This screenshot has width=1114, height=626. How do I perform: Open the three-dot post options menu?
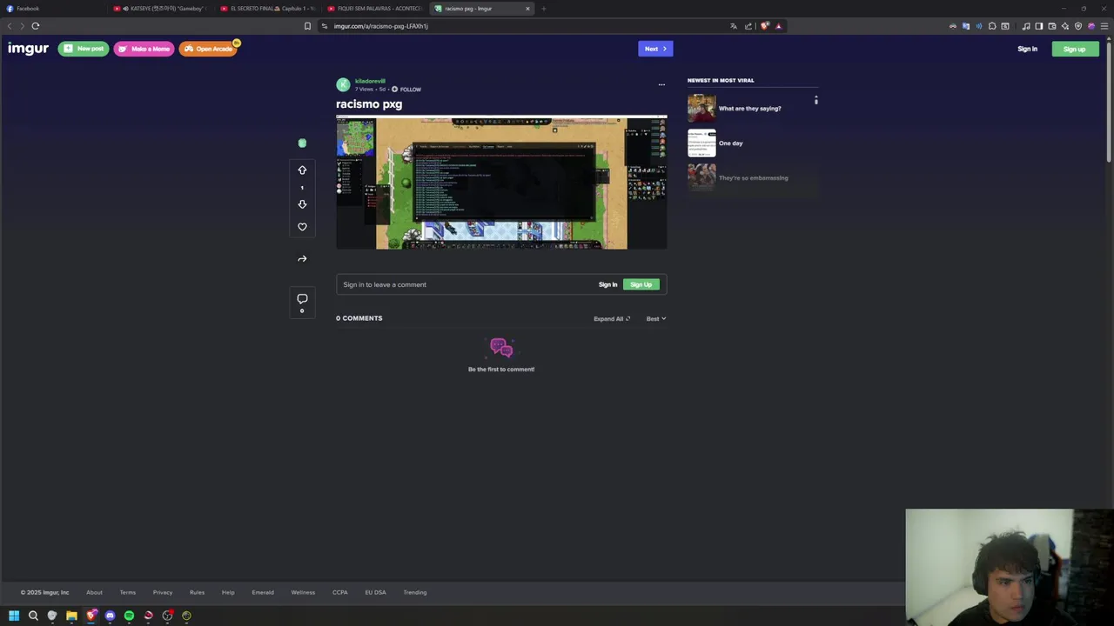[x=661, y=84]
